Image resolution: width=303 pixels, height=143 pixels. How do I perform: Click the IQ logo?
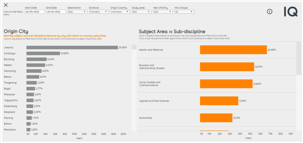[x=290, y=12]
